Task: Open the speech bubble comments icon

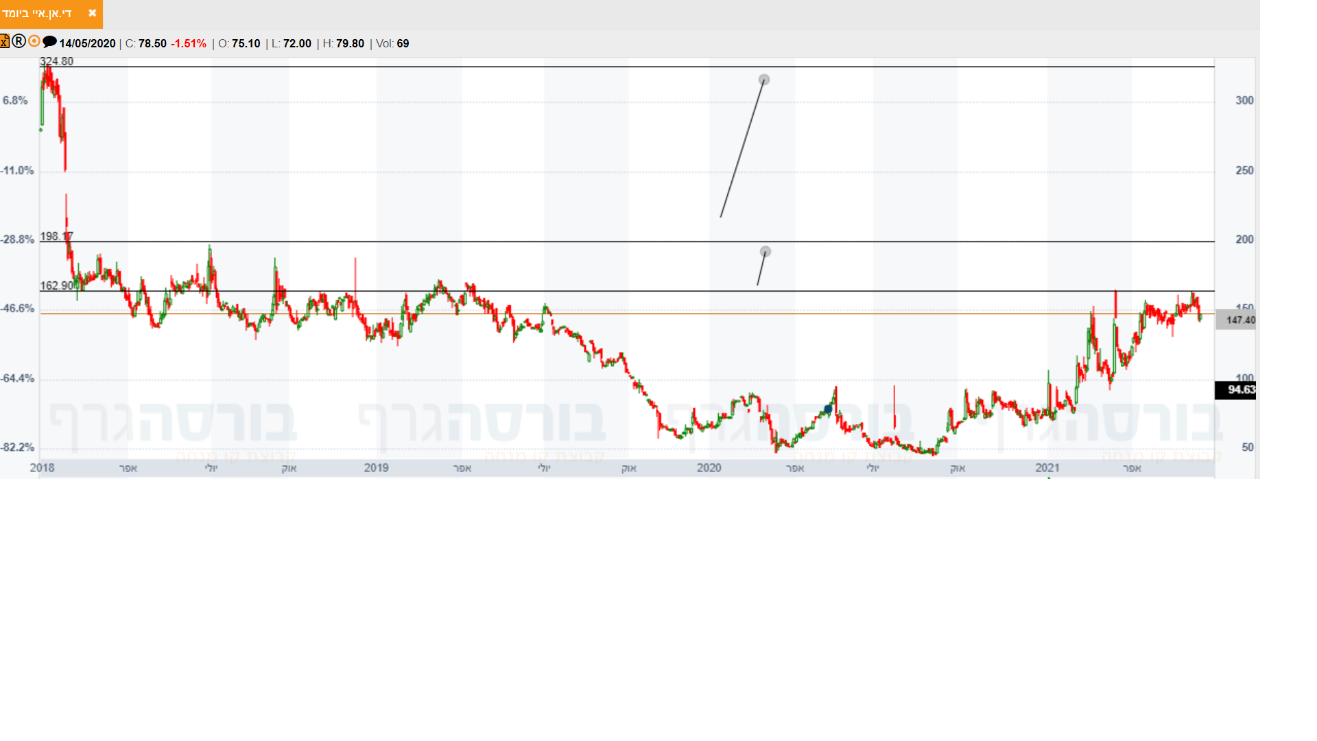Action: point(49,42)
